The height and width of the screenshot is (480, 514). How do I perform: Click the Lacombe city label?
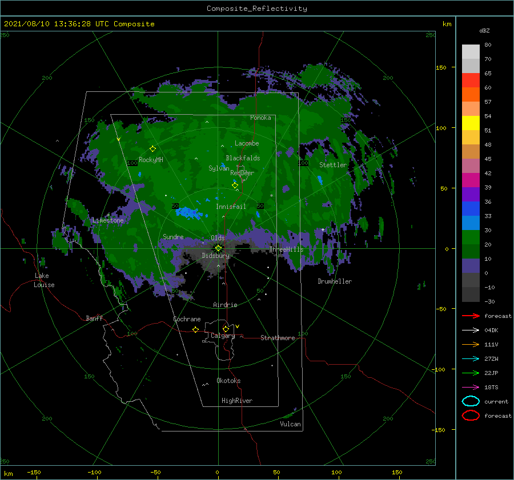tap(247, 143)
